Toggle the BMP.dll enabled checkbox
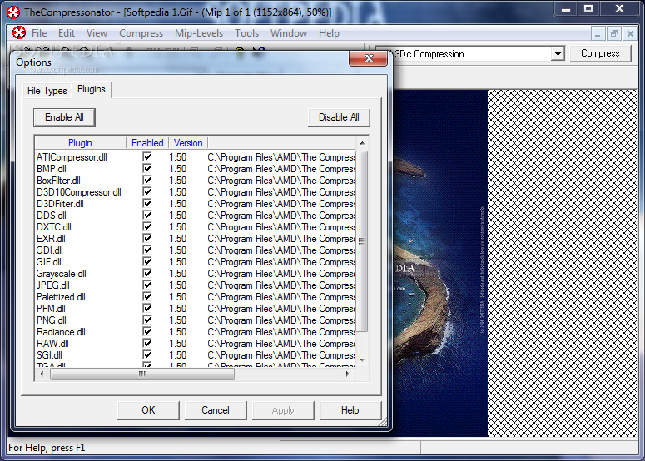The image size is (645, 461). (146, 168)
